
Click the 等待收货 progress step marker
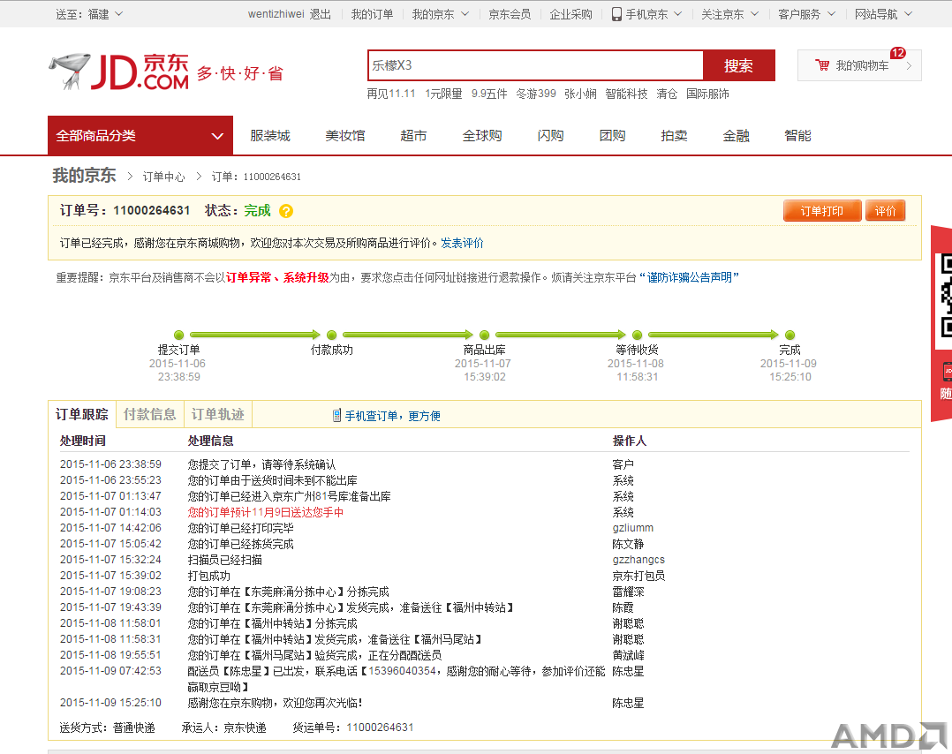(637, 336)
